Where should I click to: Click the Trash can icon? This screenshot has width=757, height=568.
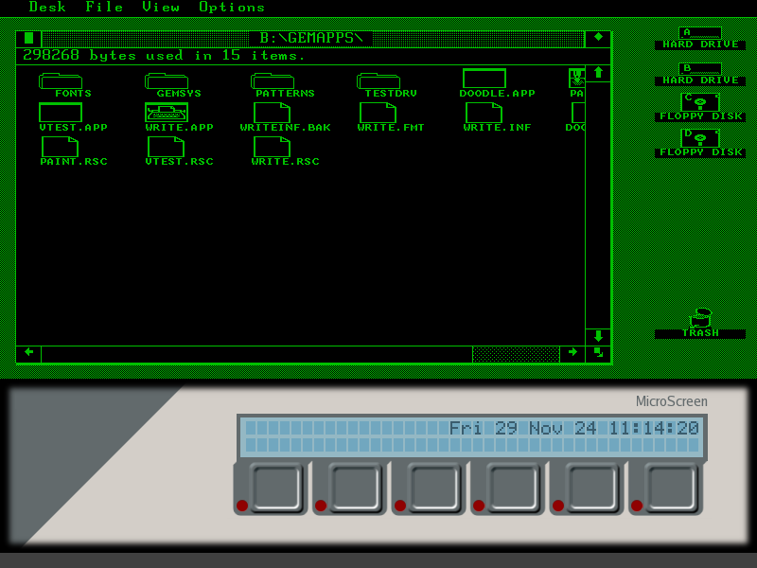(x=700, y=318)
